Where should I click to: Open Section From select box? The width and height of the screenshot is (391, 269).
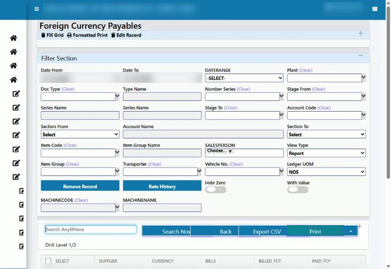coord(80,134)
